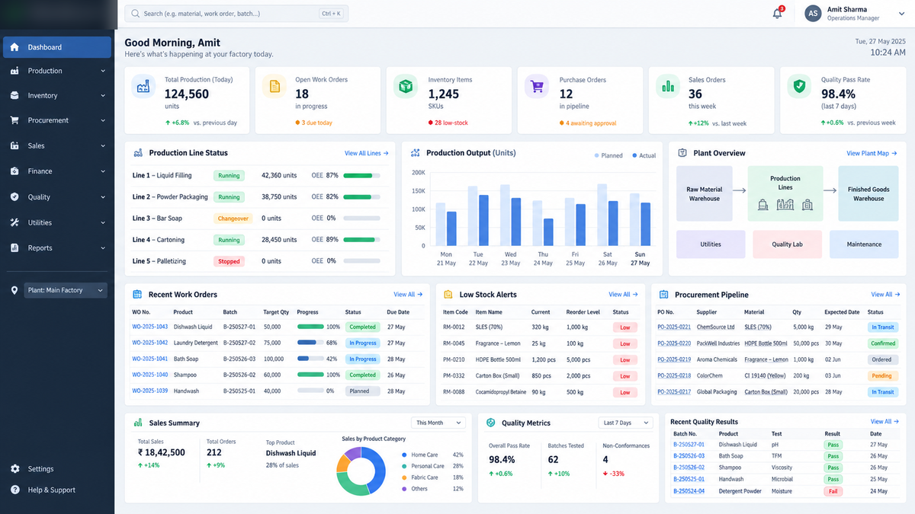Click 28 low-stock alert text
915x514 pixels.
pyautogui.click(x=450, y=123)
